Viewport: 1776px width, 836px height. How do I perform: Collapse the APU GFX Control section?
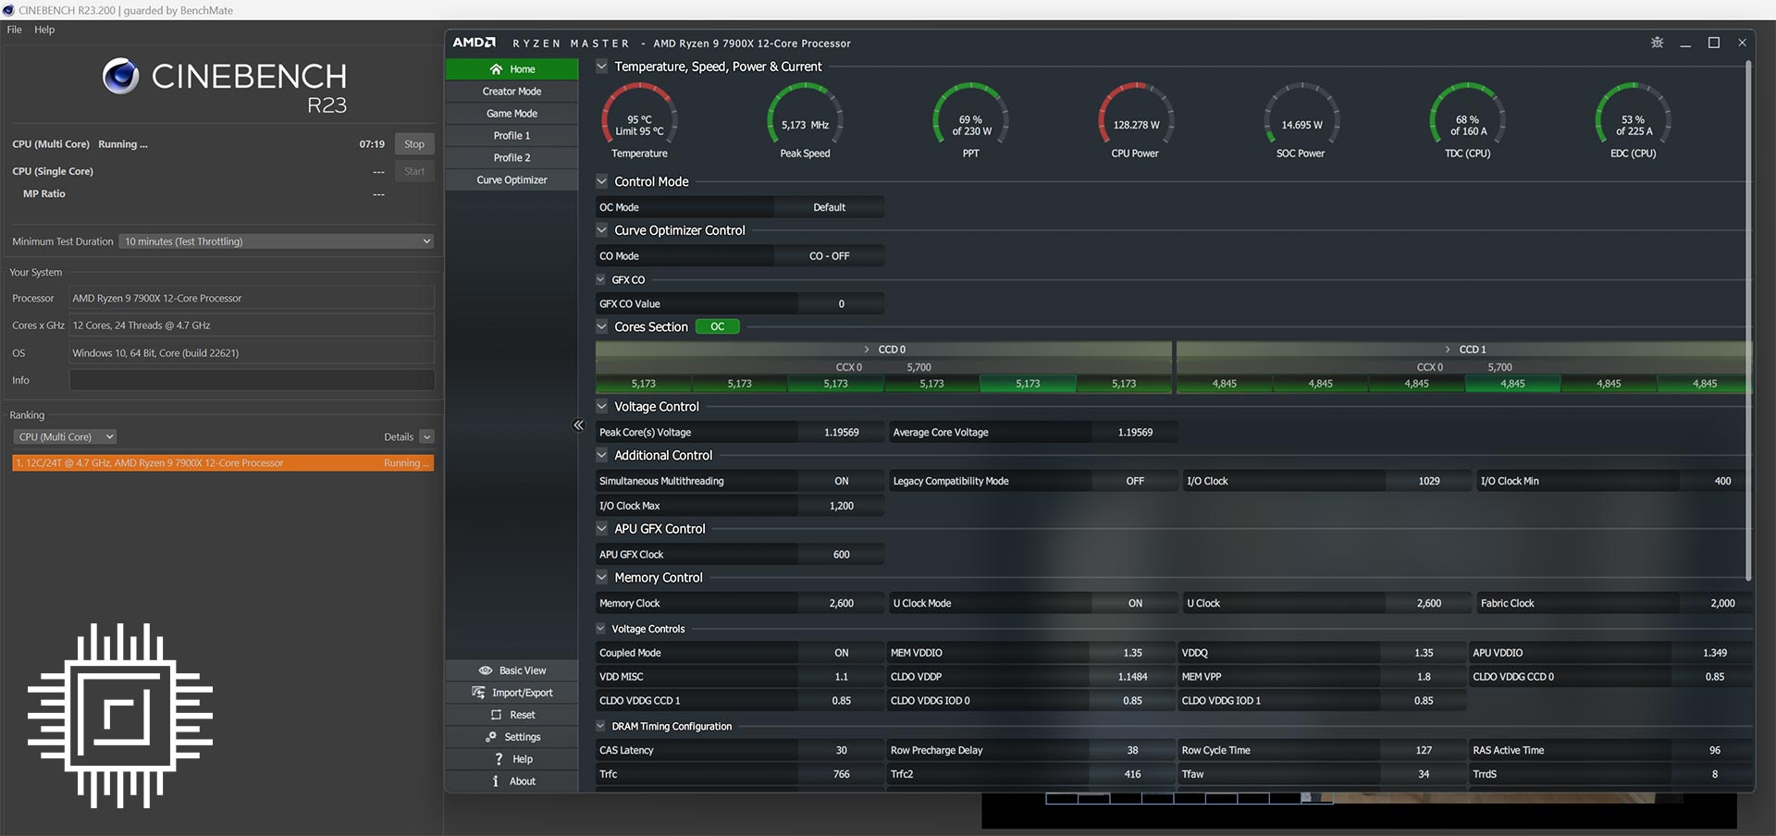pos(602,528)
